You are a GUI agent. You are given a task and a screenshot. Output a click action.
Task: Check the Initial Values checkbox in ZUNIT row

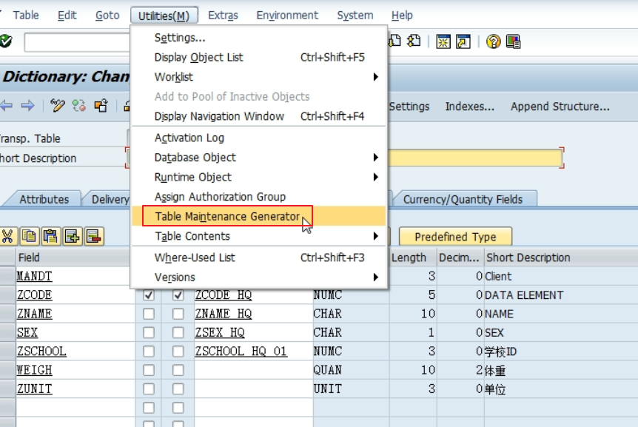(x=178, y=389)
